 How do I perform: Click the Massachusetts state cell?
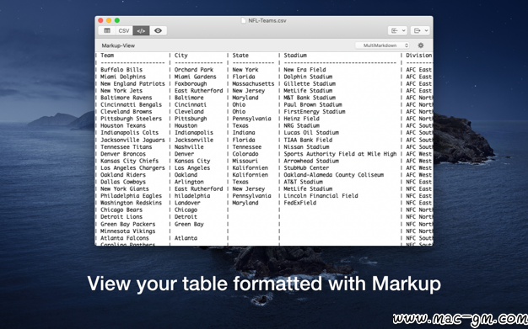[x=253, y=83]
